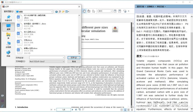Open the view menu in Open dialog

coord(67,12)
